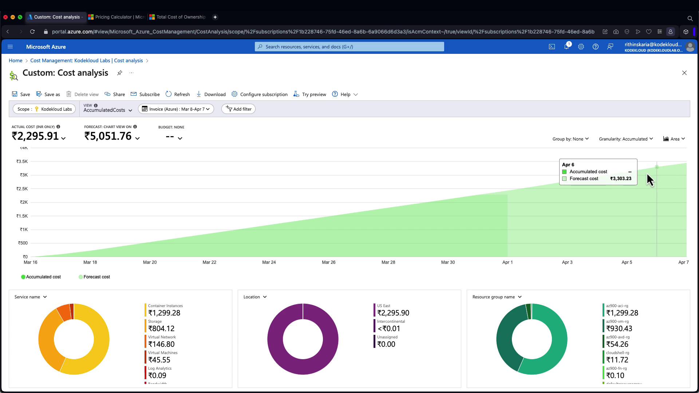Image resolution: width=699 pixels, height=393 pixels.
Task: Open Cloud Shell from the header
Action: tap(552, 47)
